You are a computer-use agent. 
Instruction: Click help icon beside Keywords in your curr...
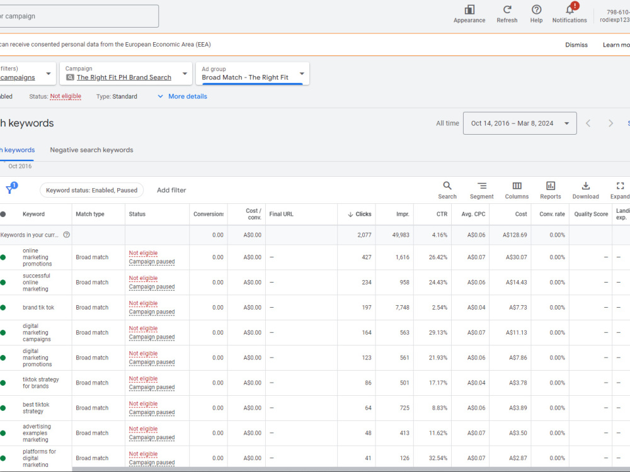66,235
